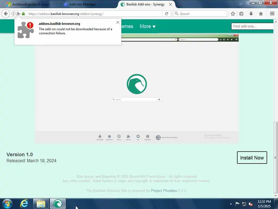Click the addons.basilisk-browser.org notification title

59,24
